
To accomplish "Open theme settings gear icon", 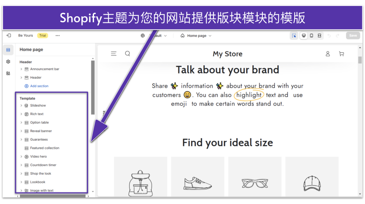I will coord(8,62).
